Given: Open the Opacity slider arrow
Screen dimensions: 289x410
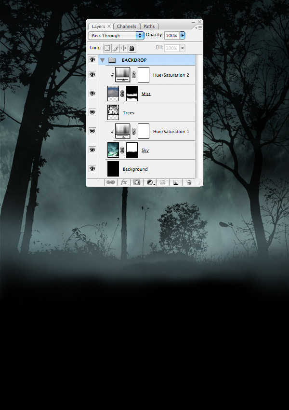Looking at the screenshot, I should coord(183,35).
